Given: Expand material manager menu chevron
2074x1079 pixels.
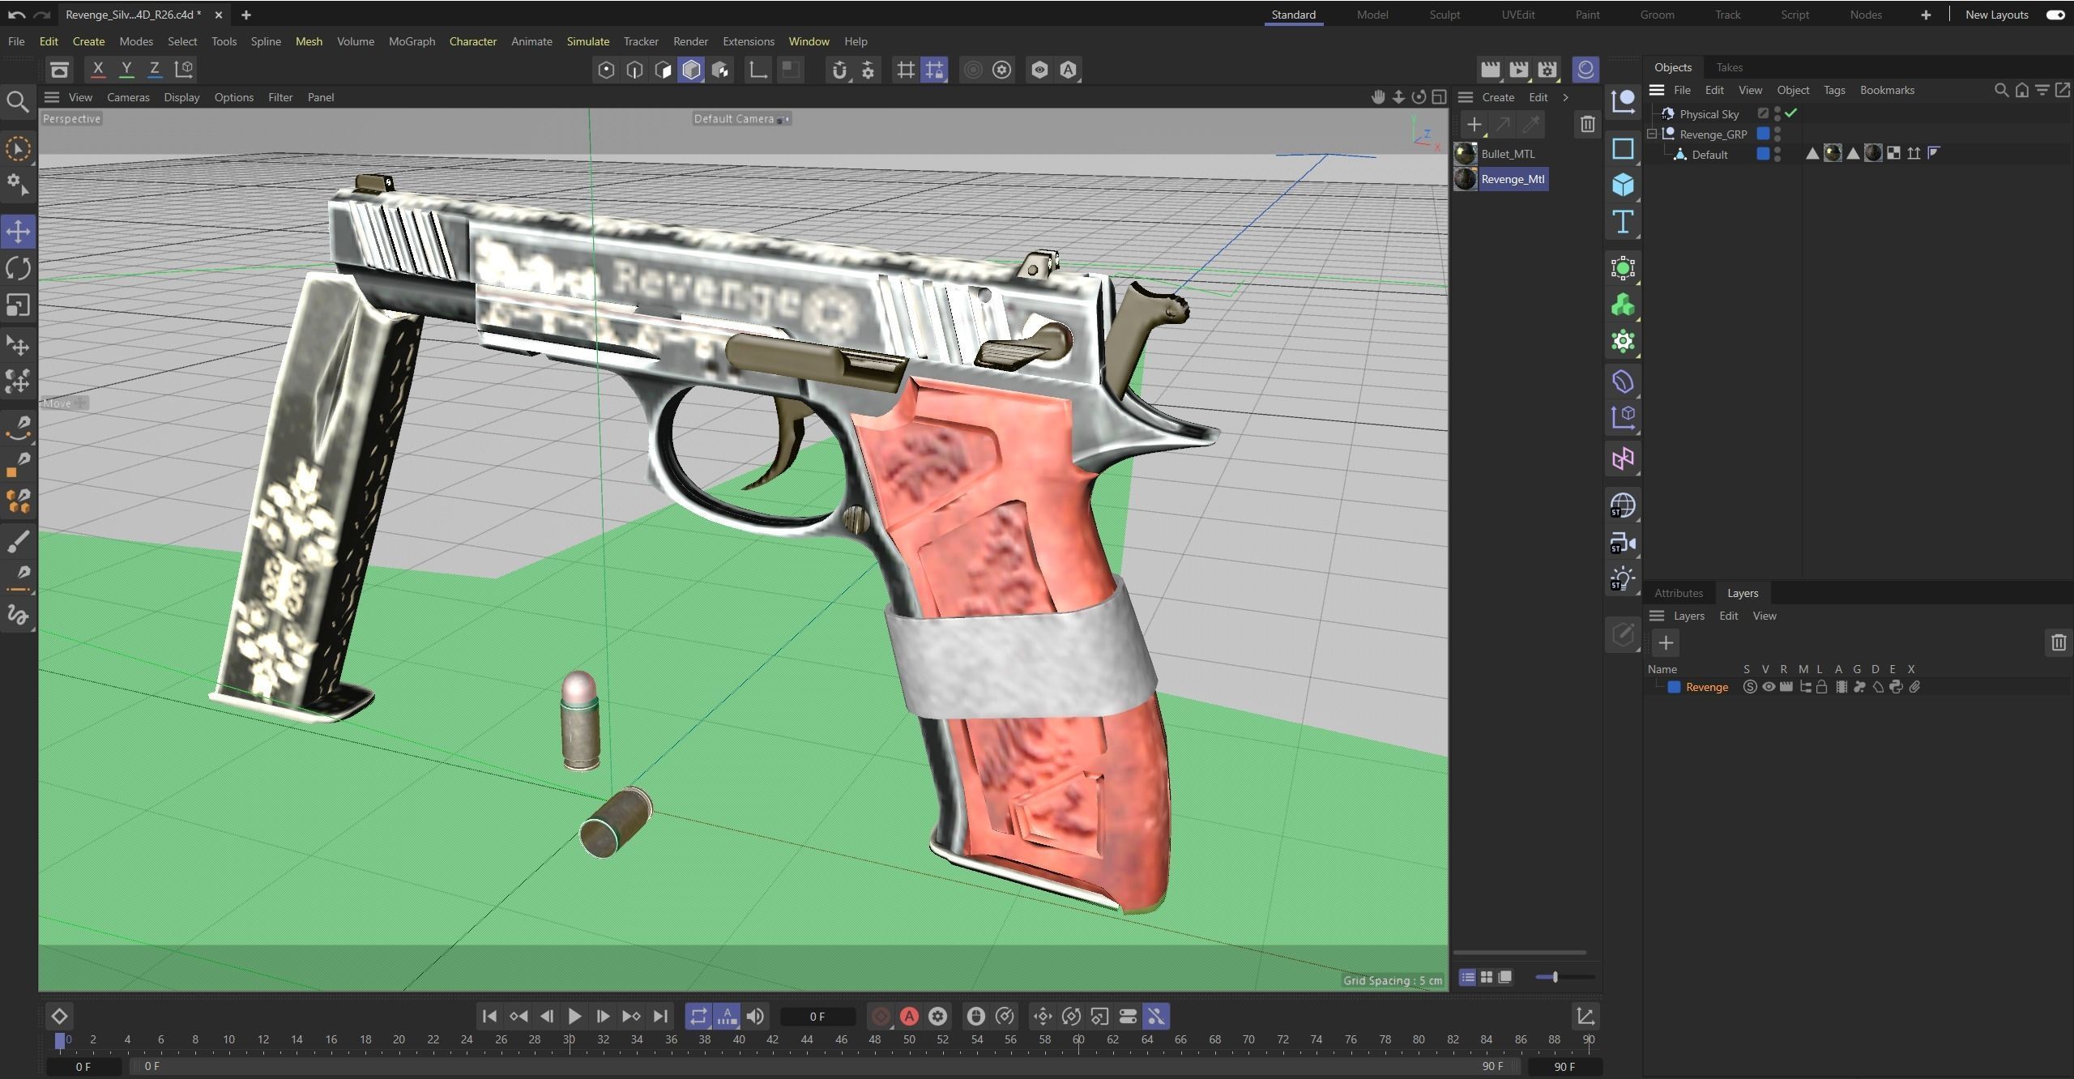Looking at the screenshot, I should pos(1565,97).
